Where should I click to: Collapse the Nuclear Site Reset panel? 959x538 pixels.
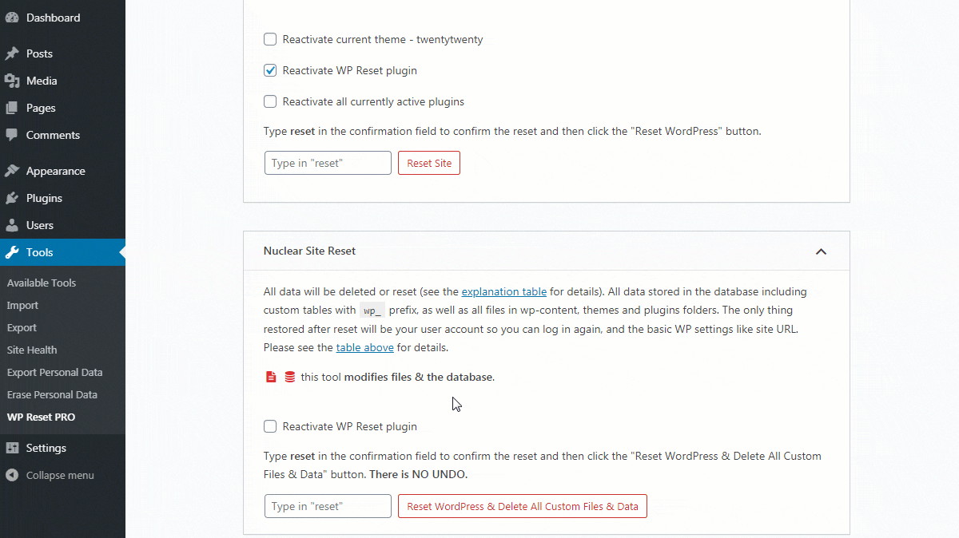(x=821, y=251)
